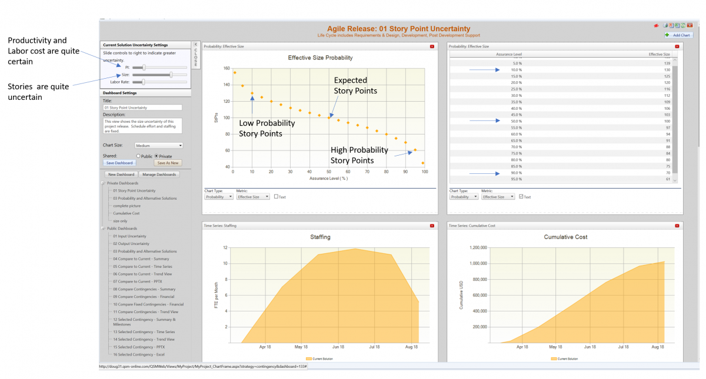Open 10 Compare Fixed Contingencies - Financial
This screenshot has height=379, width=706.
pos(149,304)
